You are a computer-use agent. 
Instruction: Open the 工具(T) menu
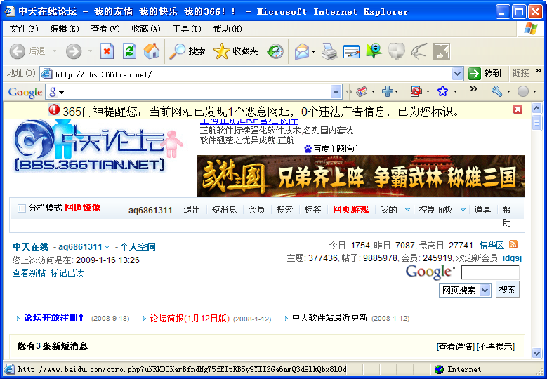pos(187,29)
